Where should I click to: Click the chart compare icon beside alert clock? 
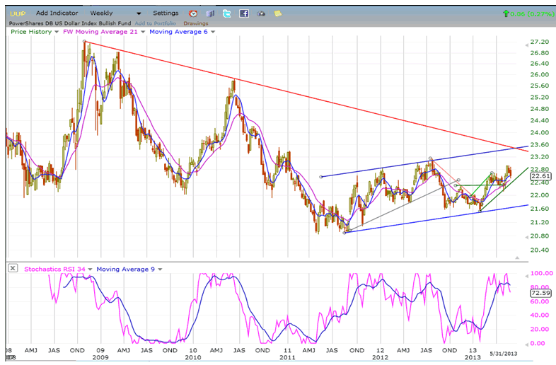[x=211, y=13]
